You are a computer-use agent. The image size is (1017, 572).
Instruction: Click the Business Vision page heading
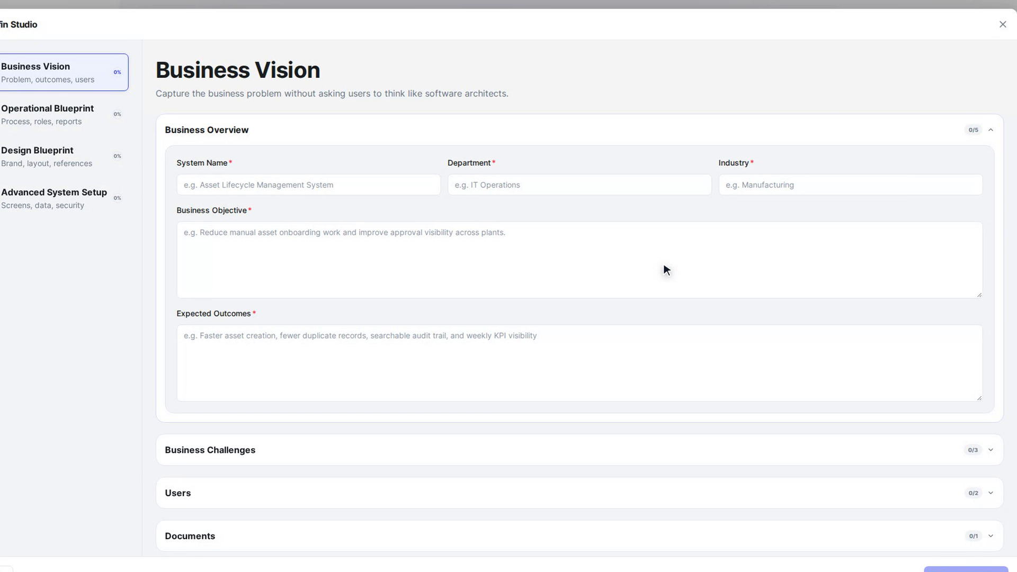(238, 70)
